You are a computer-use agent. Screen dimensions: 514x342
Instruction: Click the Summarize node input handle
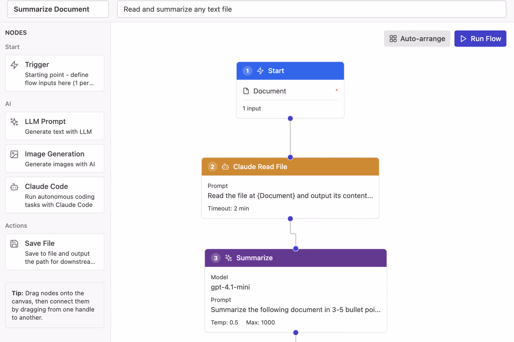tap(296, 249)
